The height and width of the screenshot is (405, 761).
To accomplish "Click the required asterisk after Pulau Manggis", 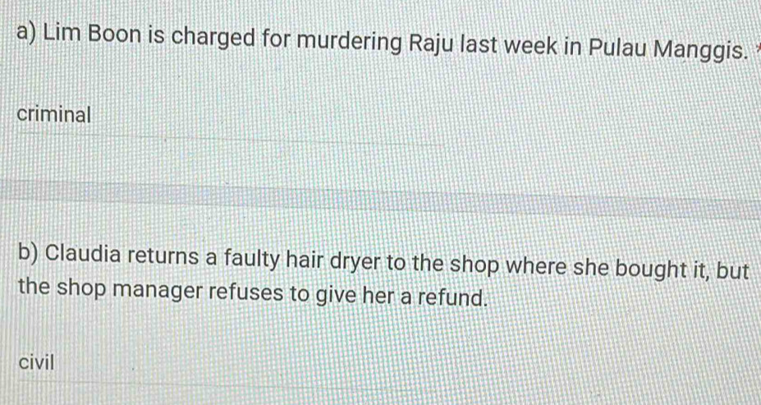I will tap(758, 48).
